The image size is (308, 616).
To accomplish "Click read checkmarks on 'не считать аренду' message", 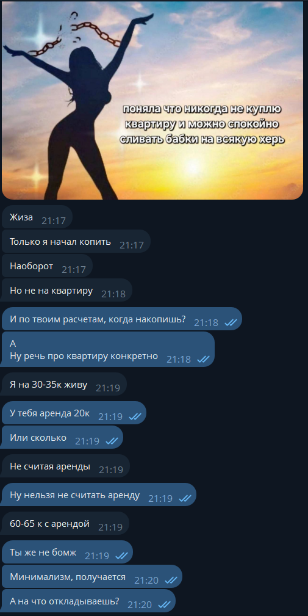I will [x=185, y=498].
